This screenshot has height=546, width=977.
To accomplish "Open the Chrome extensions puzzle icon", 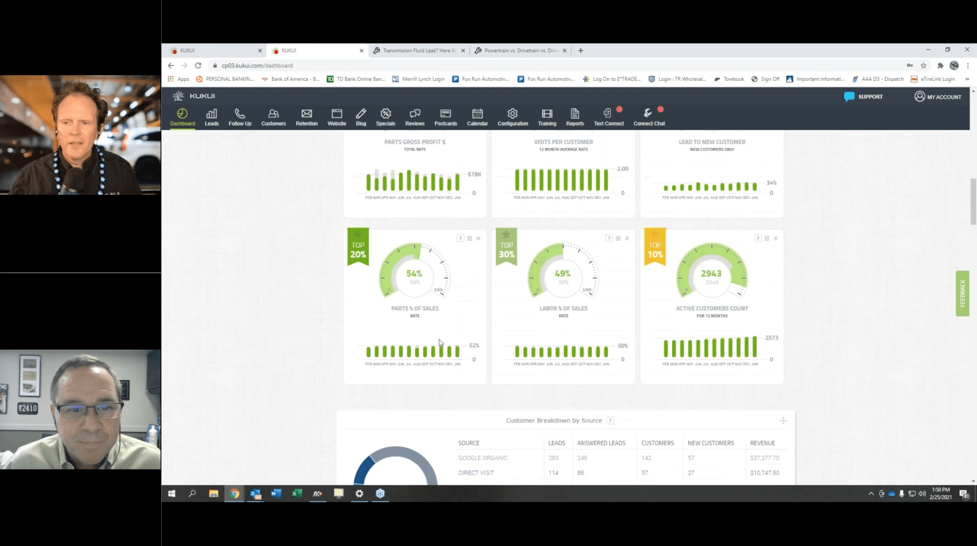I will (x=940, y=65).
